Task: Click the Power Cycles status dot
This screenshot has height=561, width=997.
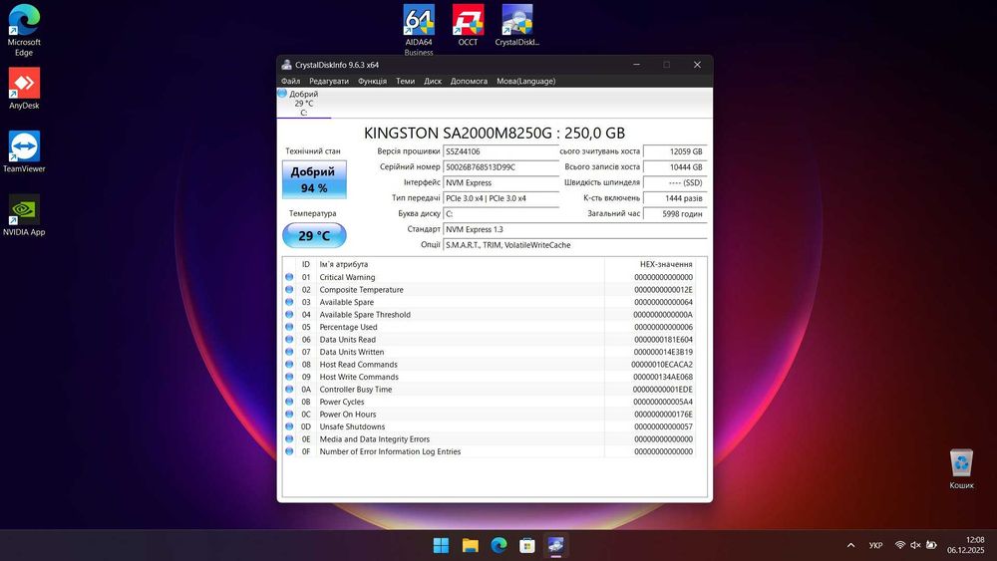Action: 289,402
